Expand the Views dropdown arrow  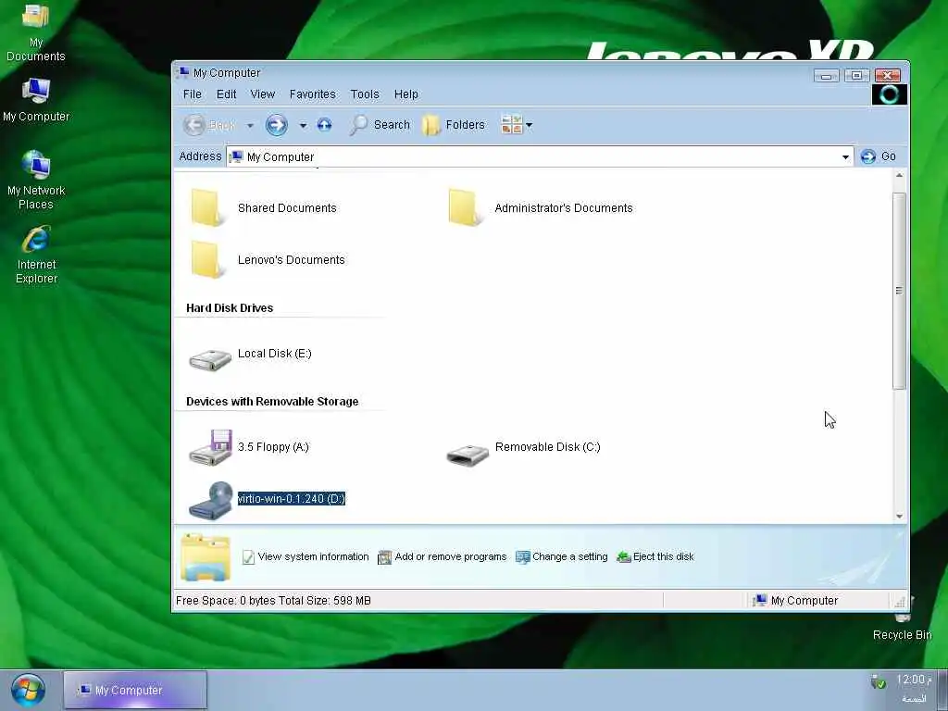click(x=529, y=125)
